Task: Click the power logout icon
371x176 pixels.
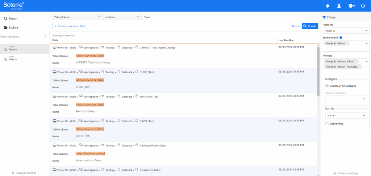Action: 363,6
